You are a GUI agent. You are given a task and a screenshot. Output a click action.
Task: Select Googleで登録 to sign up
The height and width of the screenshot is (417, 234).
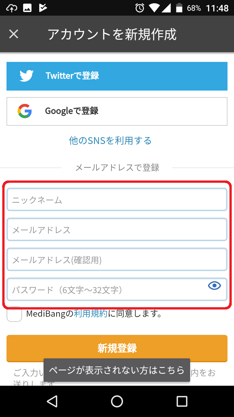(117, 111)
